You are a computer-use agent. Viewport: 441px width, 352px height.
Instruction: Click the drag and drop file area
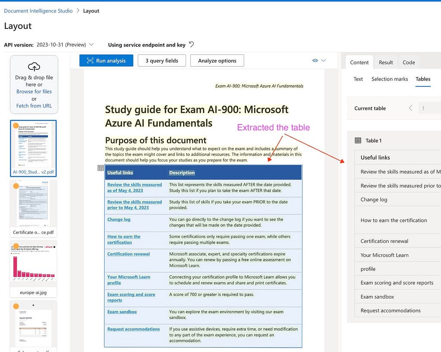coord(34,84)
